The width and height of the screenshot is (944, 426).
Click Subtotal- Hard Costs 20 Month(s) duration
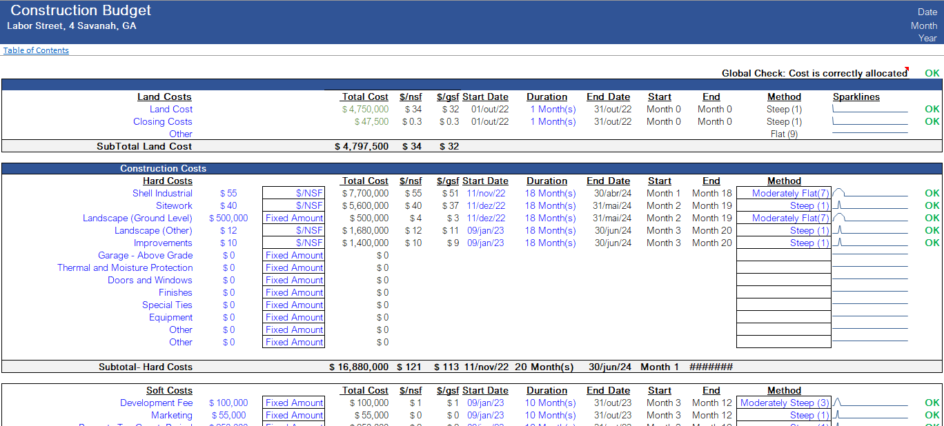pyautogui.click(x=544, y=367)
